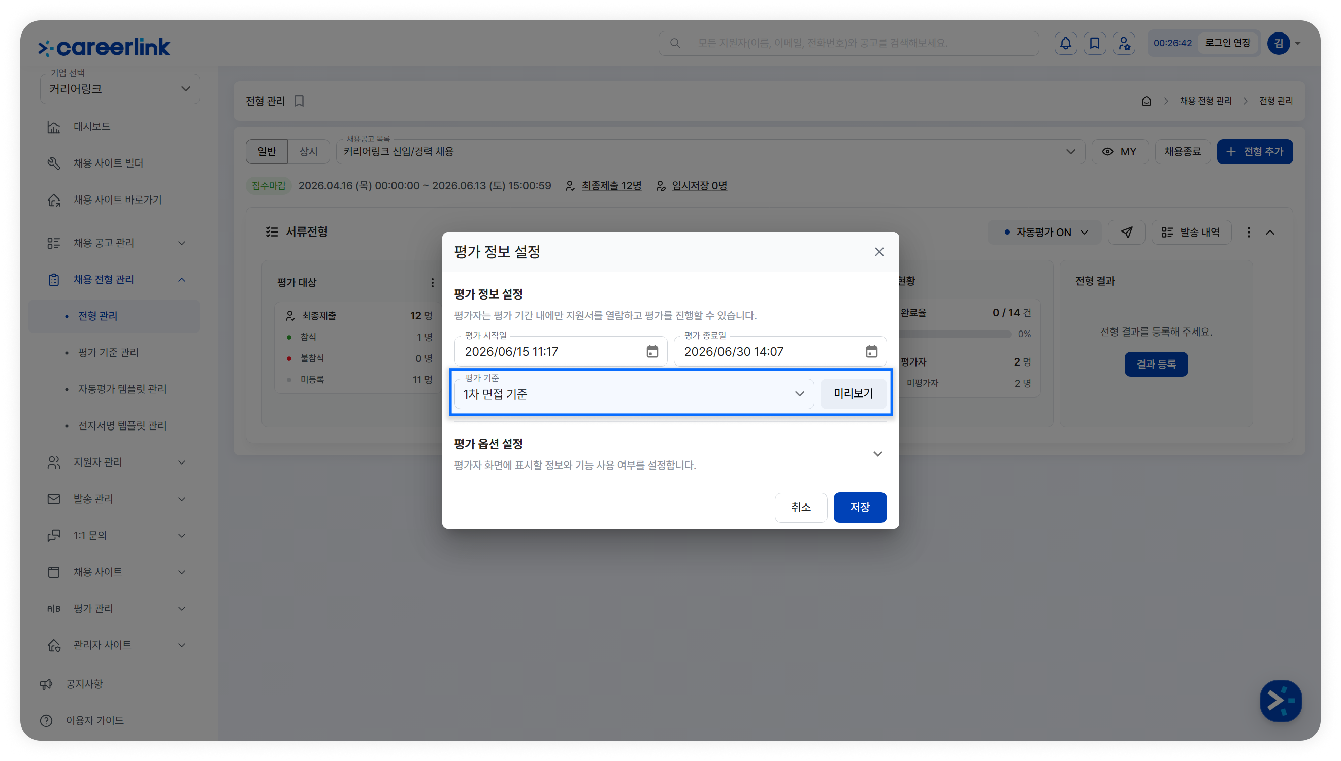
Task: Collapse the 서류전형 panel chevron
Action: 1270,232
